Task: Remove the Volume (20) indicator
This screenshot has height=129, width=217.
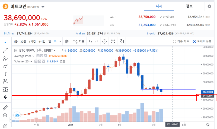Action: (x=43, y=61)
